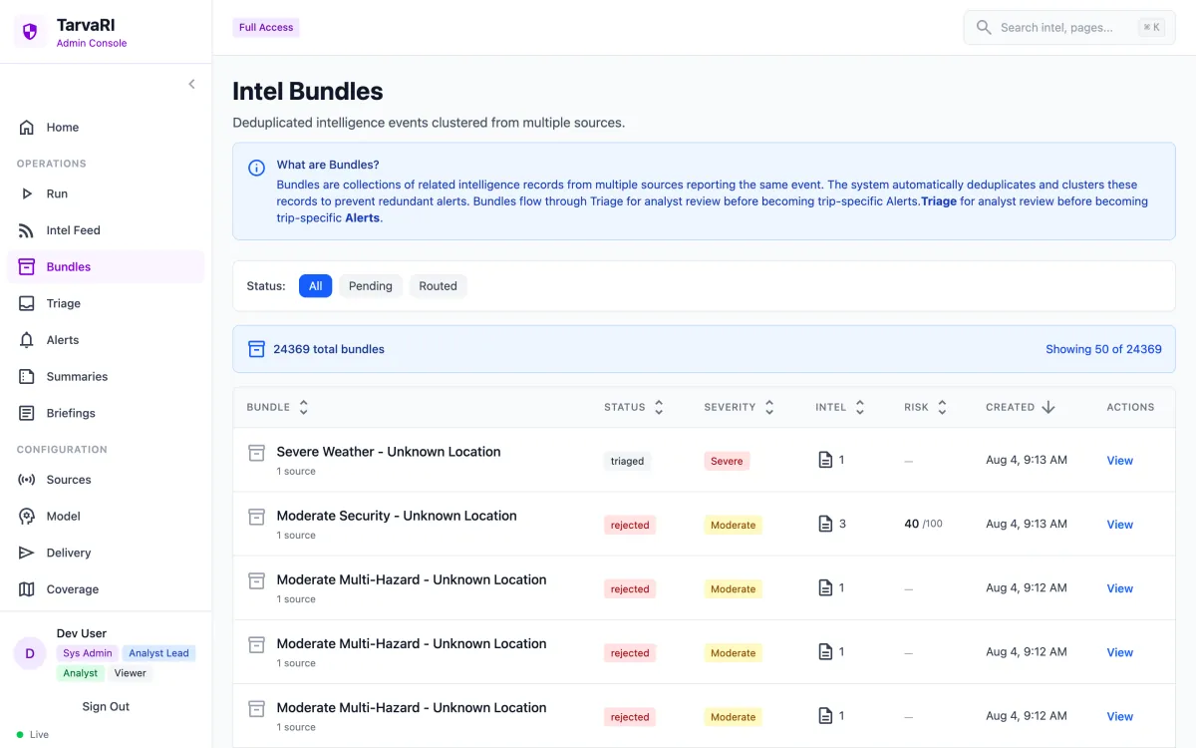Click the triaged status badge
Viewport: 1196px width, 748px height.
[627, 461]
